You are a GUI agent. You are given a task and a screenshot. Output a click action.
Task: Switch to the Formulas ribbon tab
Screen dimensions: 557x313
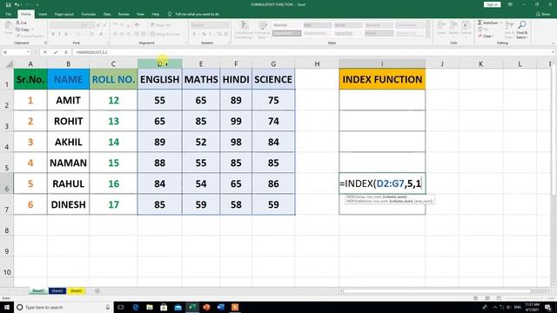point(89,14)
